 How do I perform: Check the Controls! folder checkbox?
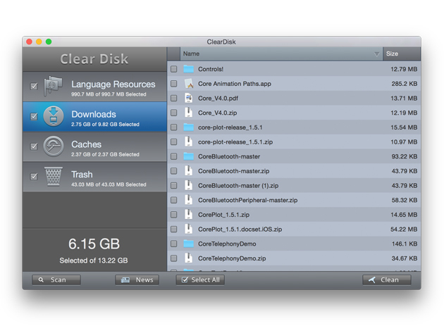(174, 69)
